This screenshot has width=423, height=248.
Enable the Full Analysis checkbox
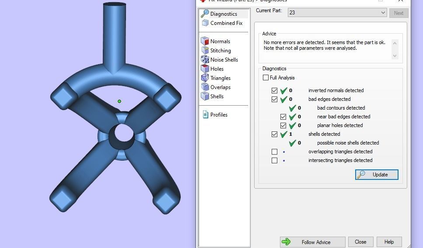coord(266,78)
